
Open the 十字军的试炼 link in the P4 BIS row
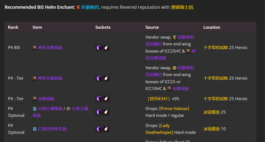click(216, 48)
